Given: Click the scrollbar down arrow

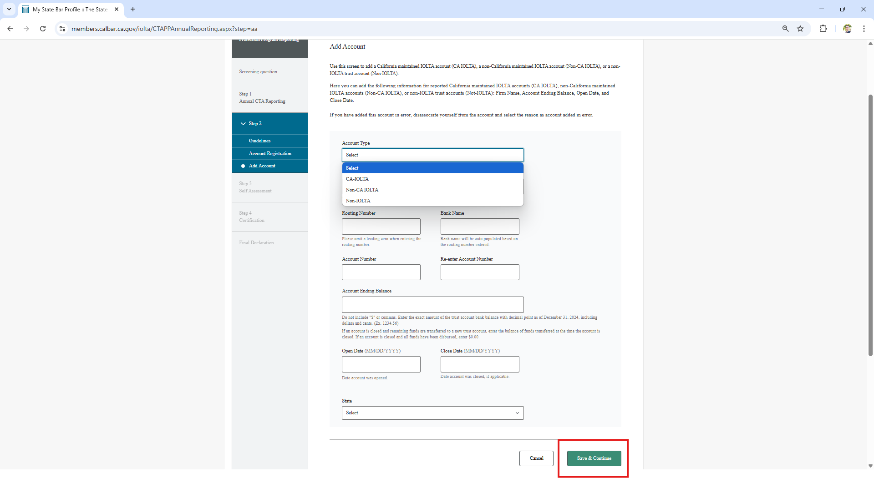Looking at the screenshot, I should [x=870, y=466].
